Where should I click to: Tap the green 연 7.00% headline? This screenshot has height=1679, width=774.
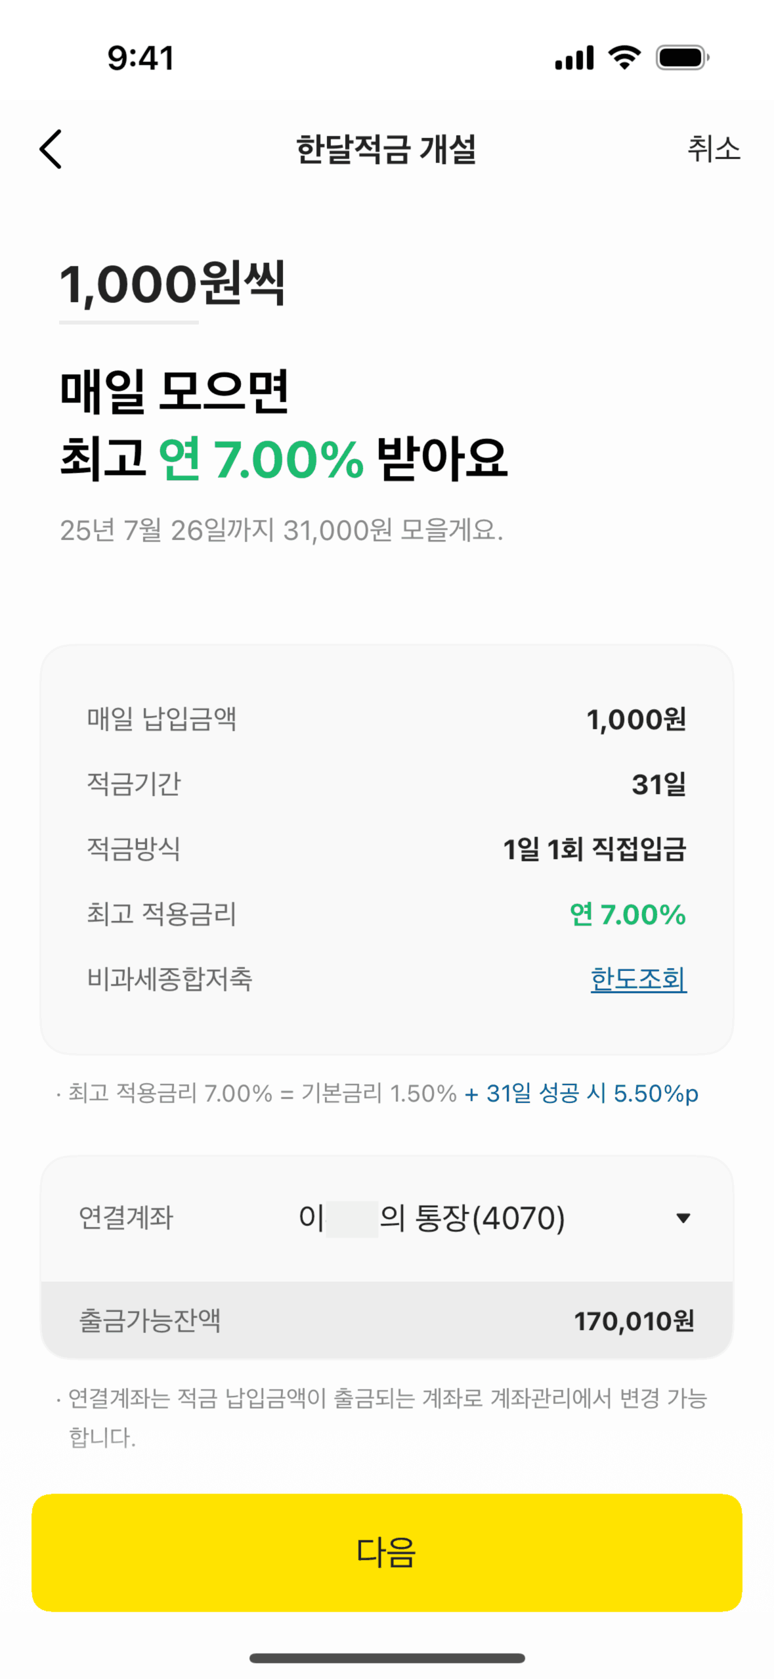261,459
